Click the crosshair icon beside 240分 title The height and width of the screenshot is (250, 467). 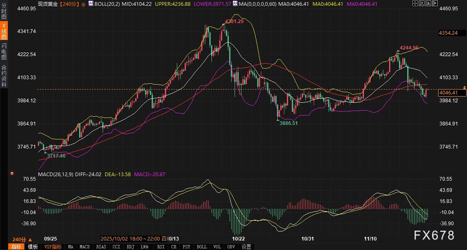tap(84, 4)
